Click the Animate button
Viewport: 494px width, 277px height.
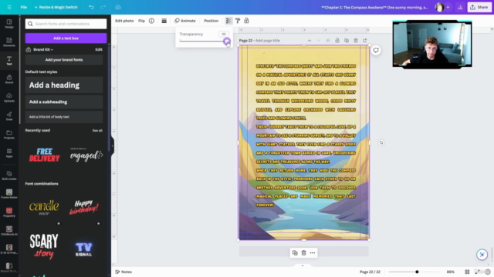(185, 21)
